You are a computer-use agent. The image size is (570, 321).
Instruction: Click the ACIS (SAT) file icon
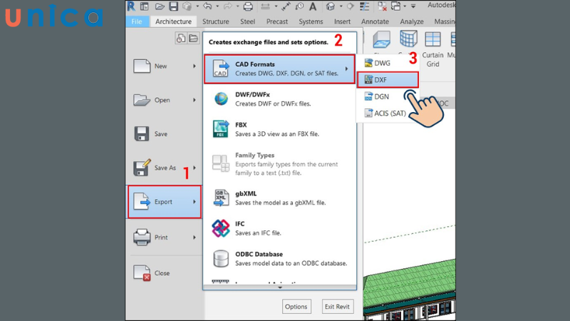pyautogui.click(x=368, y=113)
